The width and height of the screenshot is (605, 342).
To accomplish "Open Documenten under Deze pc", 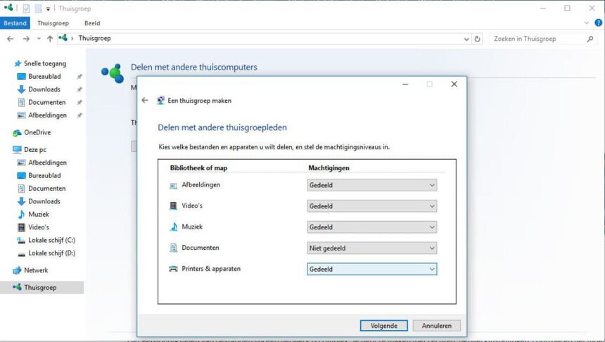I will pos(46,189).
